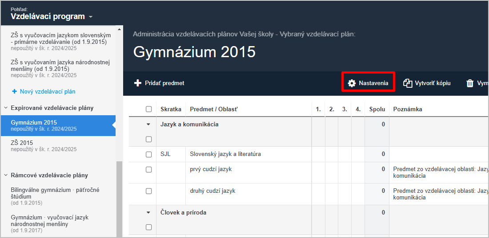Click the plus icon for Pridať predmet
Viewport: 489px width, 238px height.
[137, 83]
